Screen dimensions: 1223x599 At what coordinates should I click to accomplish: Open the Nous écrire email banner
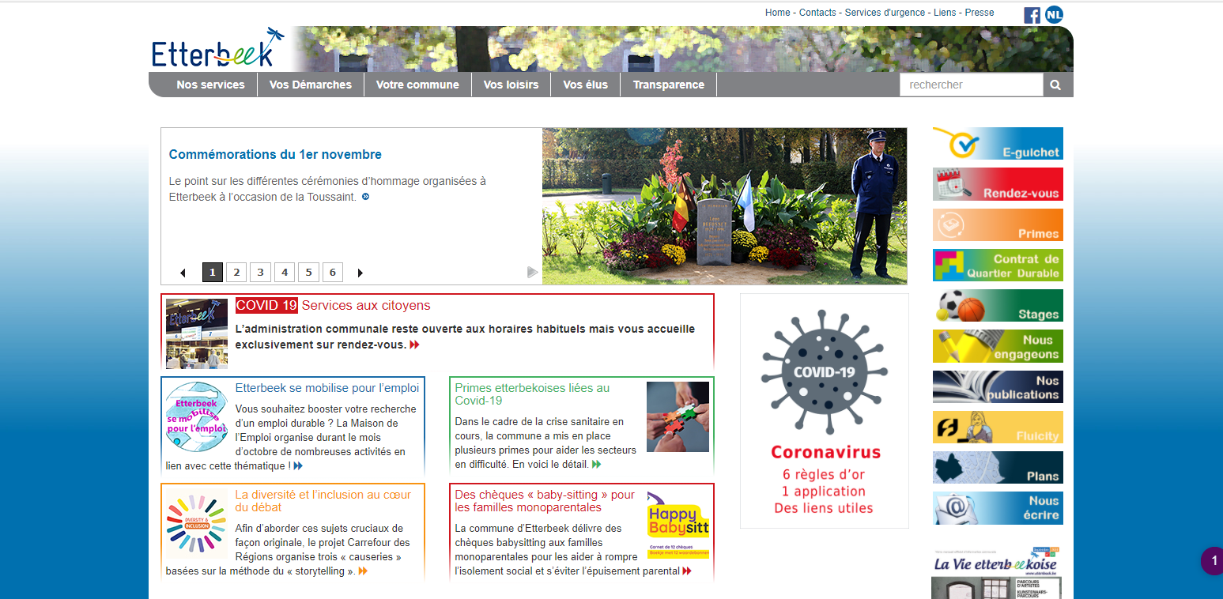tap(998, 508)
